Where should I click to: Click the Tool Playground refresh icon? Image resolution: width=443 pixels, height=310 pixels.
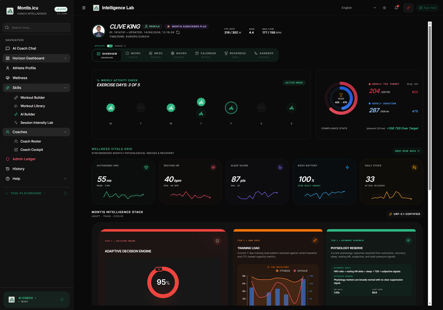point(65,193)
